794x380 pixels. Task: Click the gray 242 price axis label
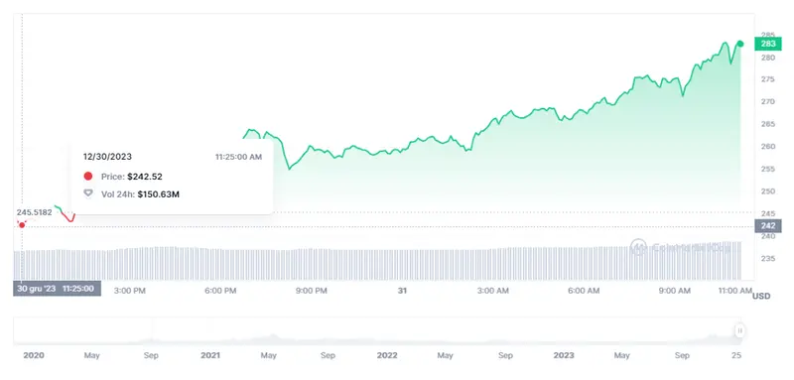(x=767, y=225)
